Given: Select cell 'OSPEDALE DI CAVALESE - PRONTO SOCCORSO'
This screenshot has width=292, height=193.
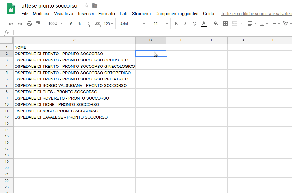Looking at the screenshot, I should tap(74, 117).
